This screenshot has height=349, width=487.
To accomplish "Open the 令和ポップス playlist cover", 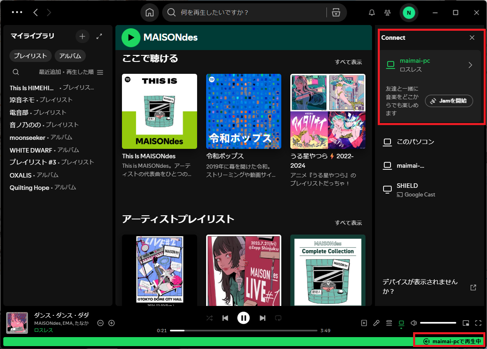I will (x=244, y=112).
